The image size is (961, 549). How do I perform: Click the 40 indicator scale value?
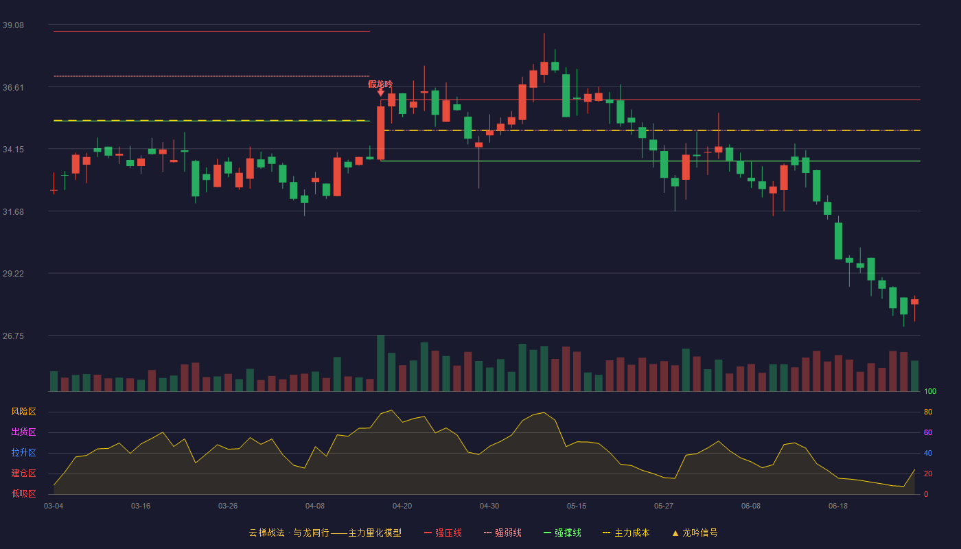[x=928, y=454]
